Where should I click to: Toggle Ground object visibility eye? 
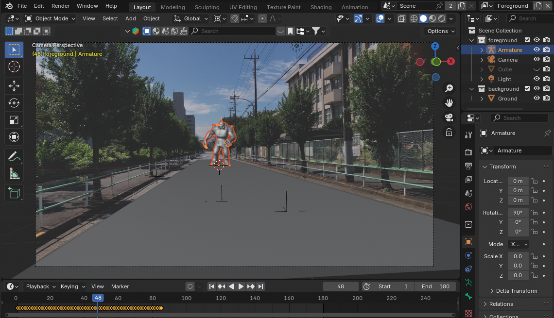coord(537,98)
